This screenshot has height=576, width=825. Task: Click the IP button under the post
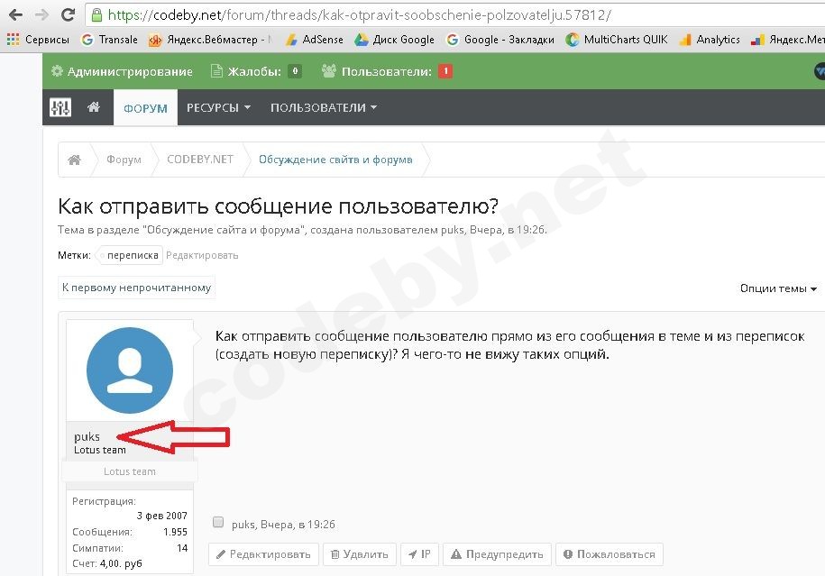coord(419,554)
